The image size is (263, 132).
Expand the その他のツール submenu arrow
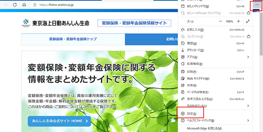click(248, 106)
